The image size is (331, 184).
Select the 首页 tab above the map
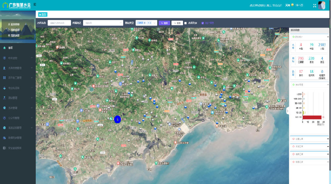[x=42, y=15]
